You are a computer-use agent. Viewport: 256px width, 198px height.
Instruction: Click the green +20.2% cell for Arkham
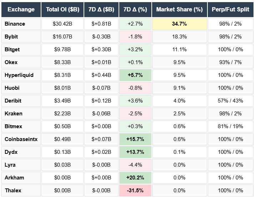[135, 178]
